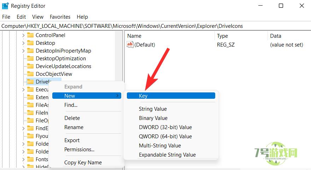Click the folder icon of the Execu key
Image resolution: width=311 pixels, height=170 pixels.
pos(30,90)
